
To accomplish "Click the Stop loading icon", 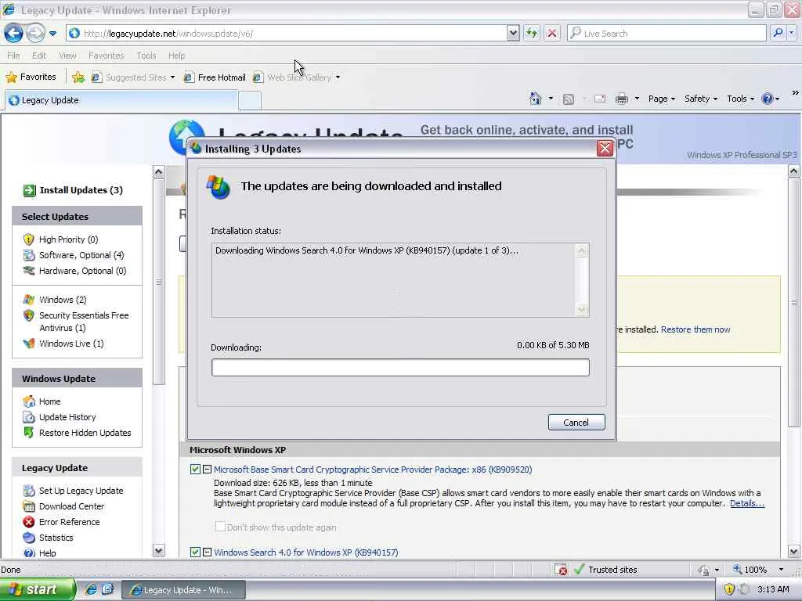I will click(x=552, y=34).
